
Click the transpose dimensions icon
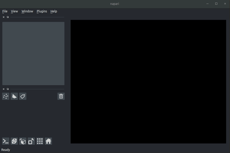click(x=31, y=141)
